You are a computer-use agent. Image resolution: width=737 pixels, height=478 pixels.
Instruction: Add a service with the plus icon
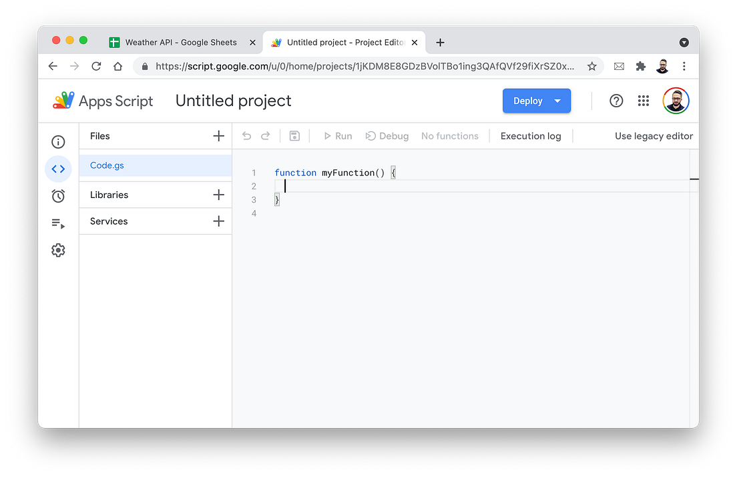[x=218, y=221]
